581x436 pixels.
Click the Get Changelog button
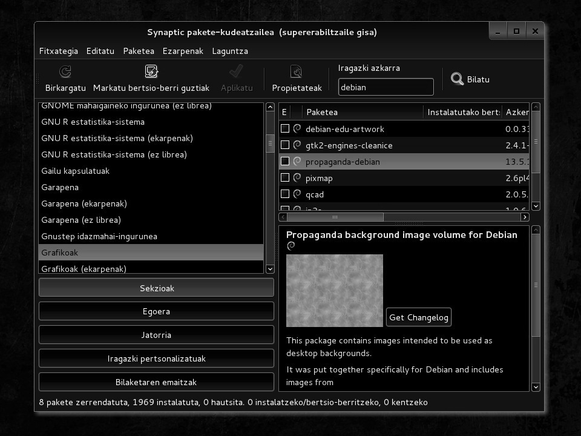(x=419, y=317)
